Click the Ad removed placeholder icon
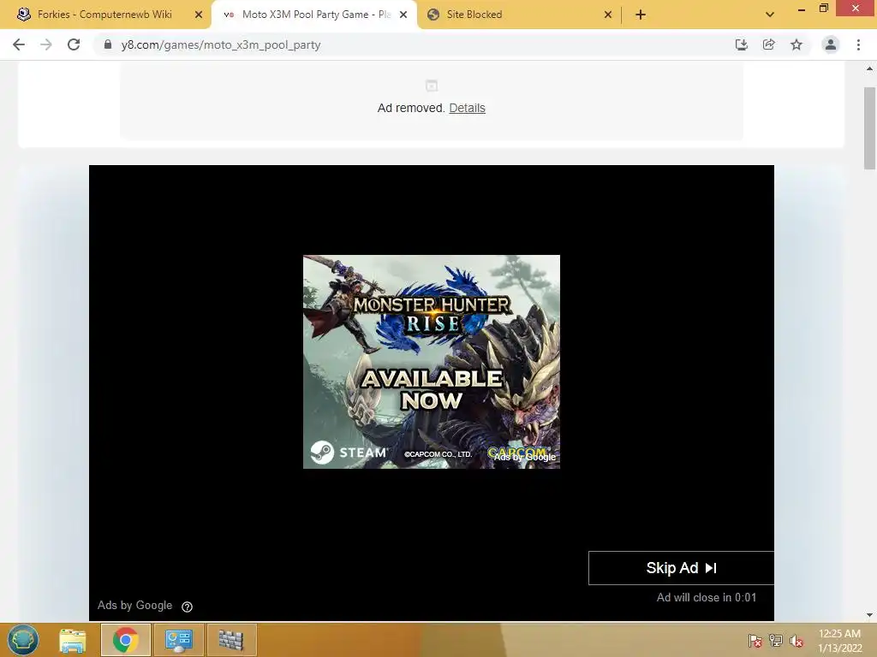 coord(432,86)
